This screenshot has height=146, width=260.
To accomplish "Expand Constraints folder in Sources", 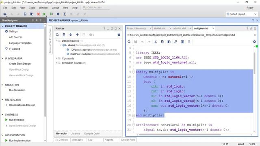I will (x=56, y=58).
